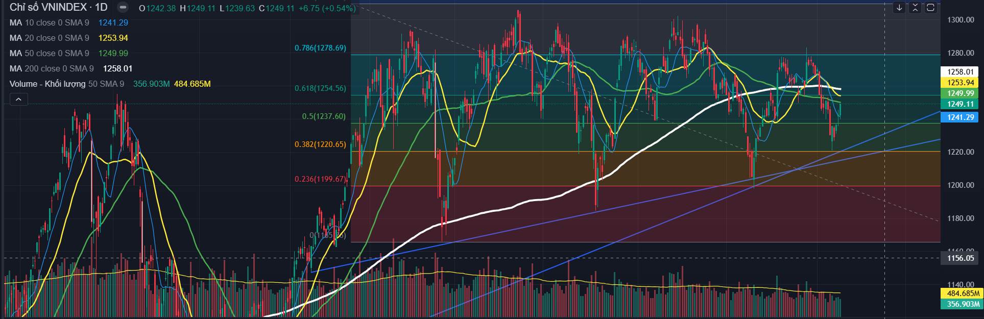Select Fibonacci level label 0.236(1199.67)
The height and width of the screenshot is (319, 984).
[320, 179]
